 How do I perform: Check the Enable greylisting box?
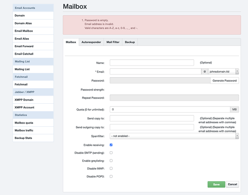(111, 161)
